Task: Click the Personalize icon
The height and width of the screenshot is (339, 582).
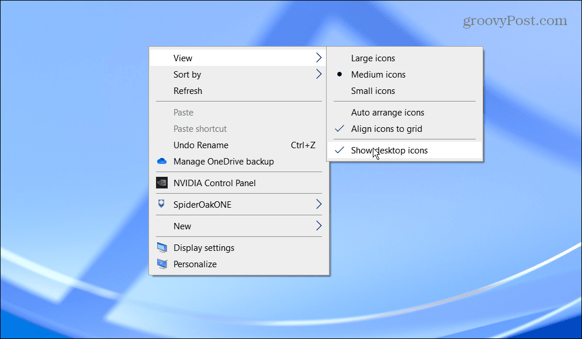Action: [x=161, y=264]
